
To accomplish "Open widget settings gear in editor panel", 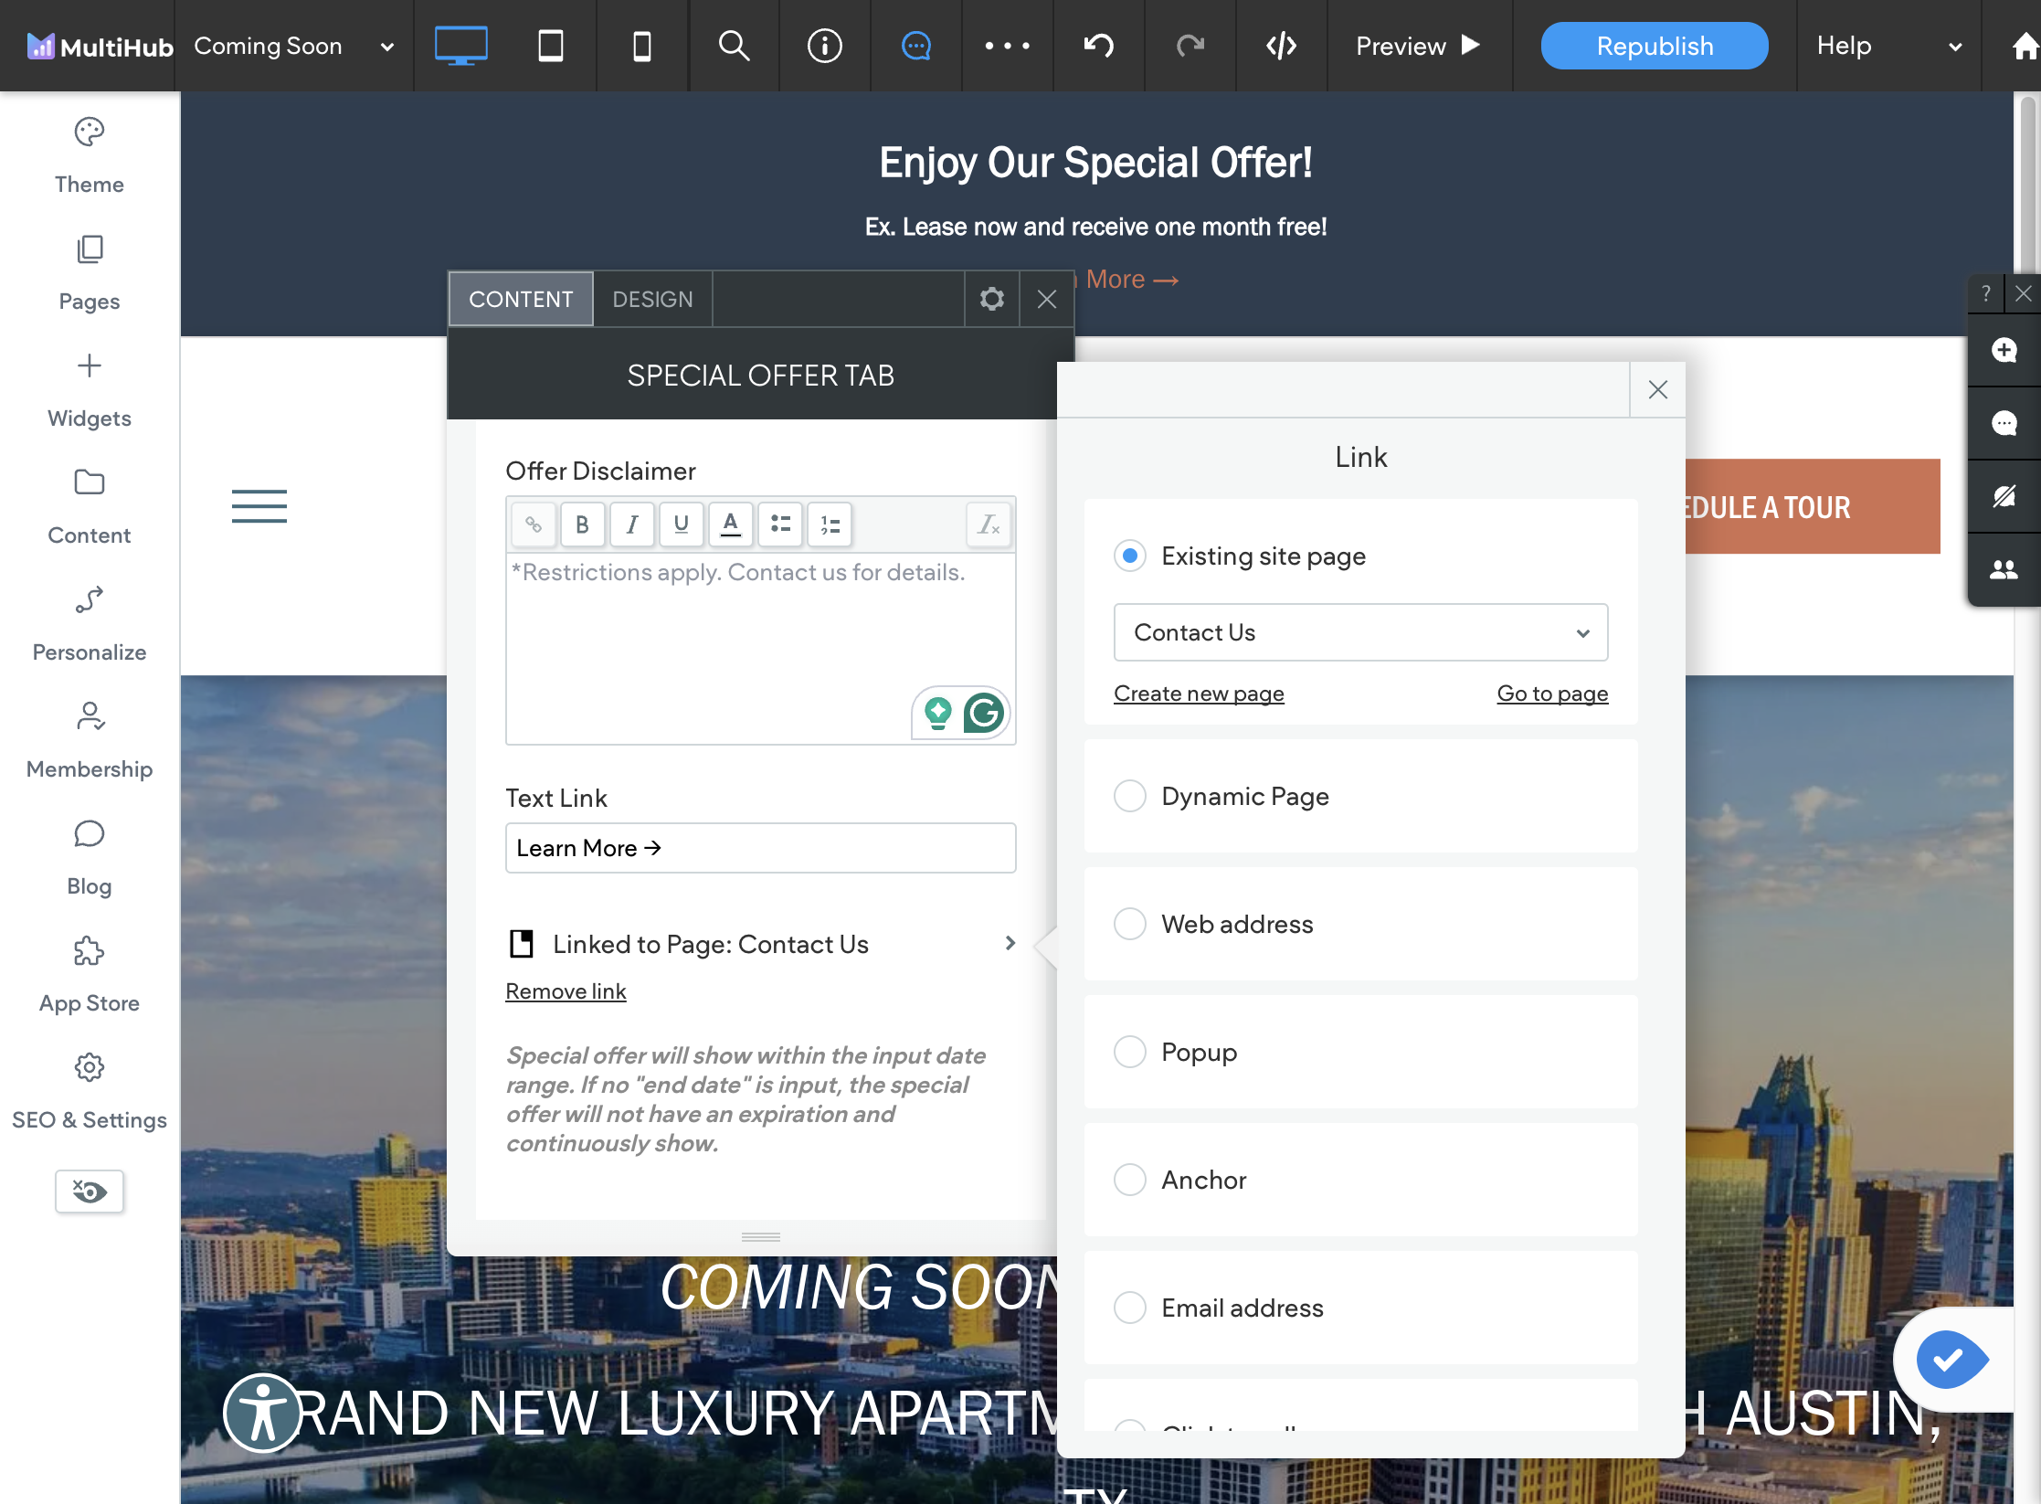I will (x=992, y=299).
